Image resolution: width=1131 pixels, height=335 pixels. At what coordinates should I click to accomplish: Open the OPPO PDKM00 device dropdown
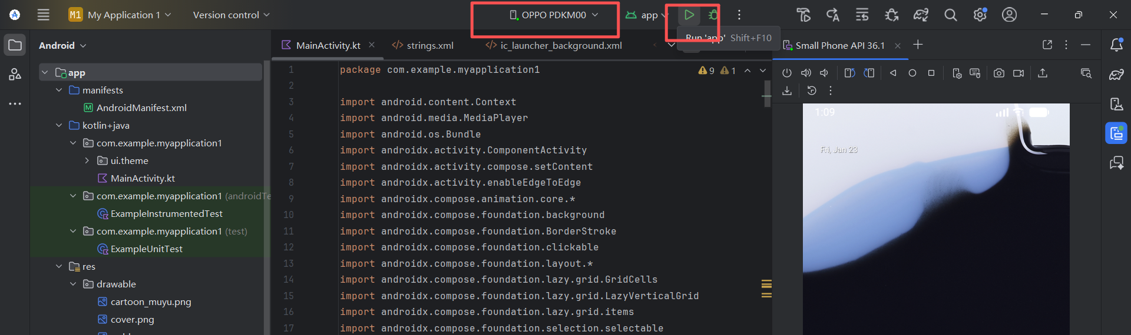click(x=554, y=15)
